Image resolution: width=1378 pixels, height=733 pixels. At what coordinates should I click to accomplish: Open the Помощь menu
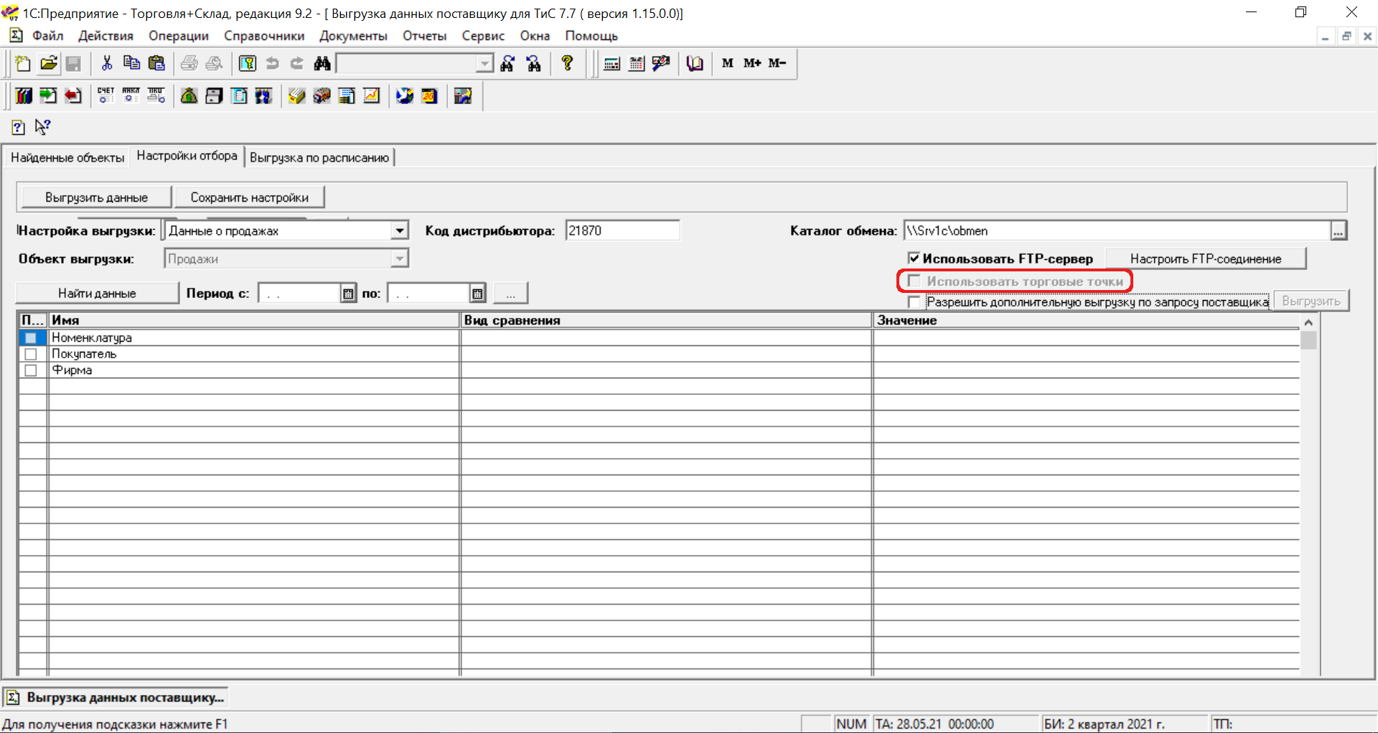pos(591,36)
